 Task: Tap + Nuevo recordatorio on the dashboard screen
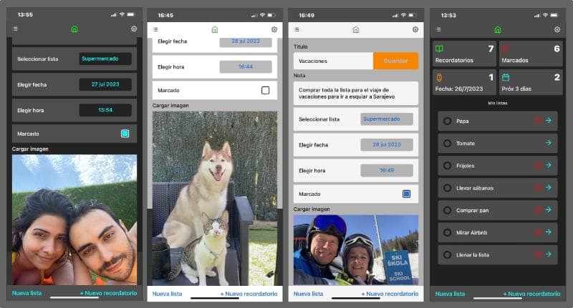(531, 294)
